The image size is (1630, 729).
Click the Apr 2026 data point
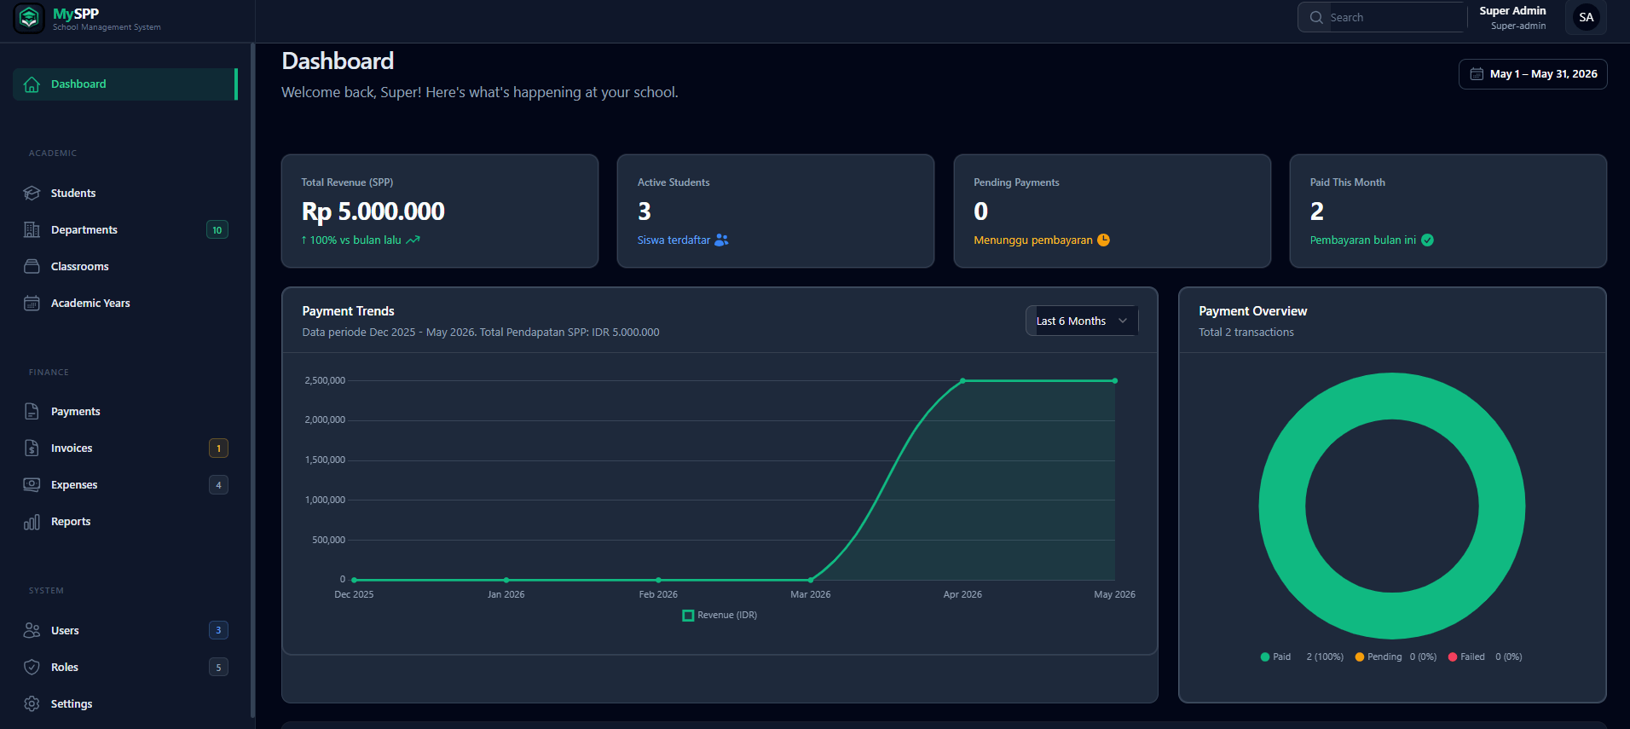[x=962, y=381]
